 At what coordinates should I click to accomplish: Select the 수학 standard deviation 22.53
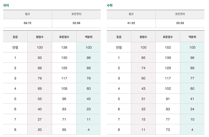coord(180,23)
